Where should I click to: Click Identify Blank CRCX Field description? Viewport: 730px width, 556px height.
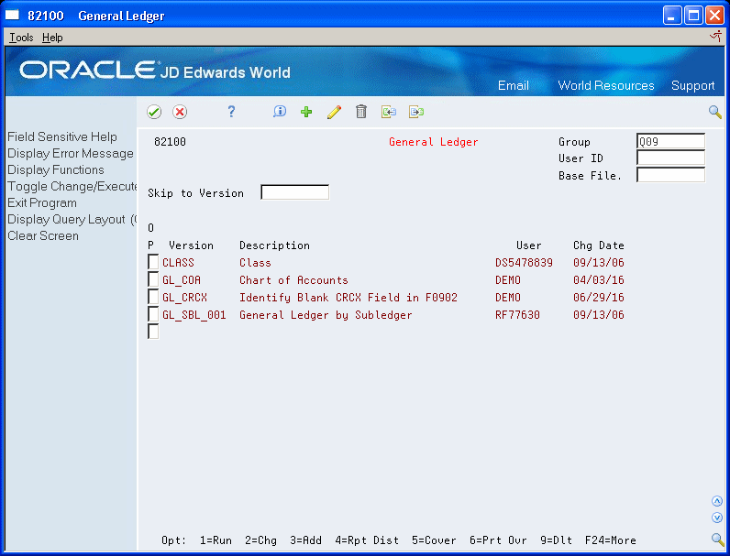(x=348, y=298)
